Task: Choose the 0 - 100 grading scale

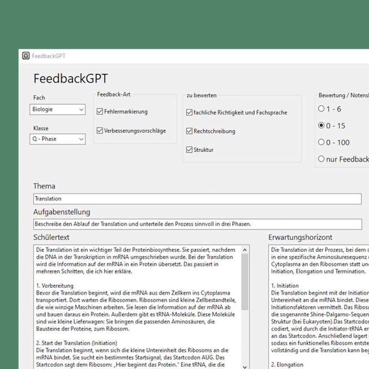Action: [321, 142]
